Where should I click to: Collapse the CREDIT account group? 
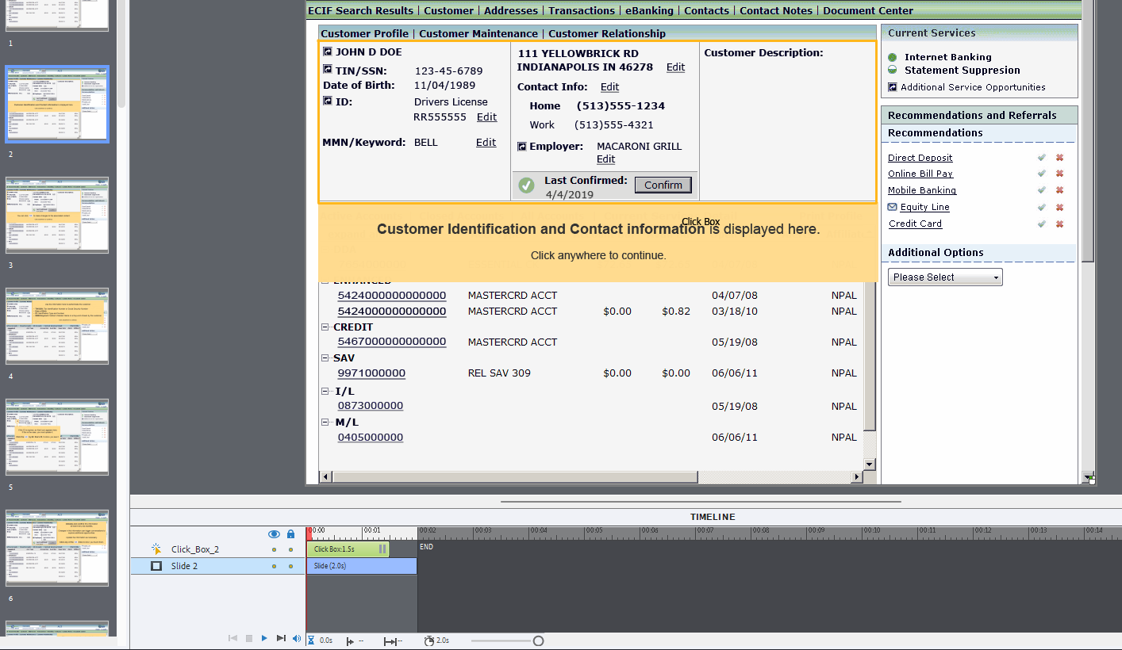325,327
